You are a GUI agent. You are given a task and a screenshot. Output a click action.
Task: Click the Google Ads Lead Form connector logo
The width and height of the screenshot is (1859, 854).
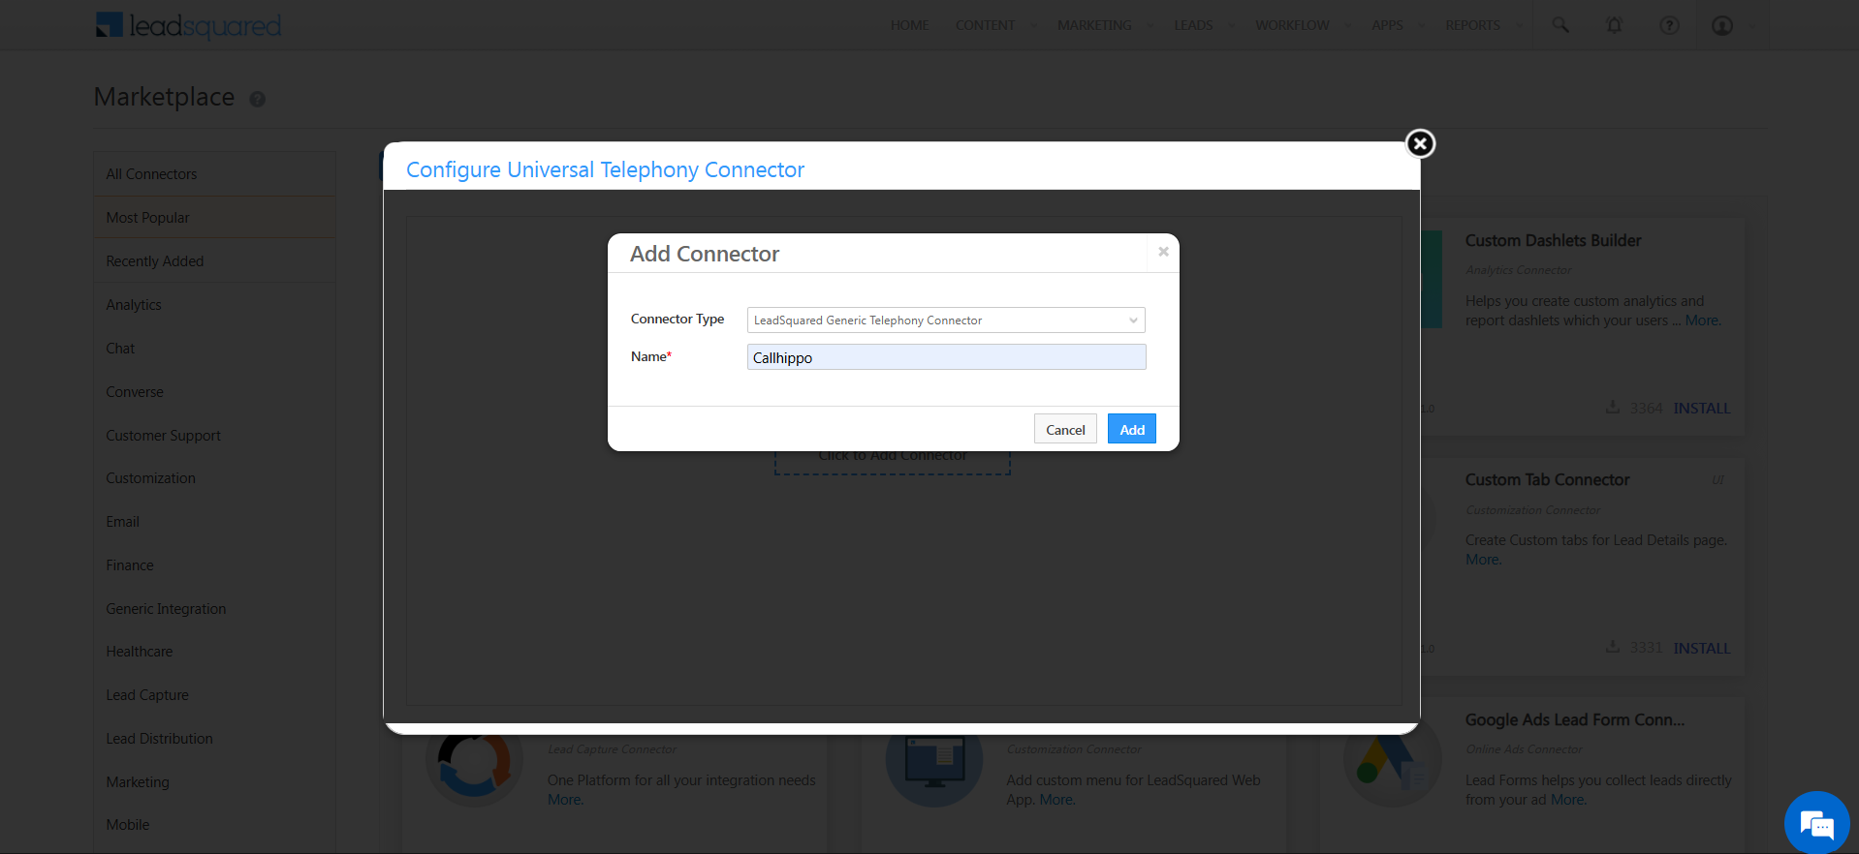click(1391, 763)
